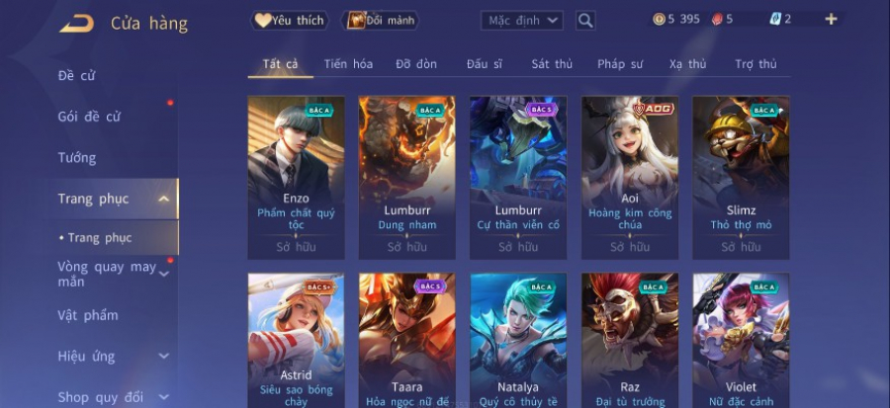Expand the Shop quy đổi section
Screen dimensions: 890x408
coord(164,397)
